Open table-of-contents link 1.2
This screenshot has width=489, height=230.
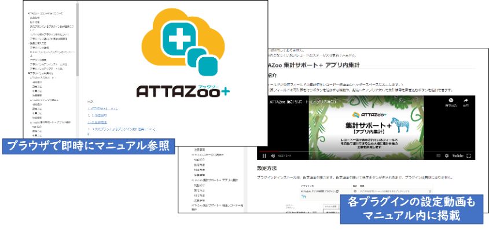[97, 122]
